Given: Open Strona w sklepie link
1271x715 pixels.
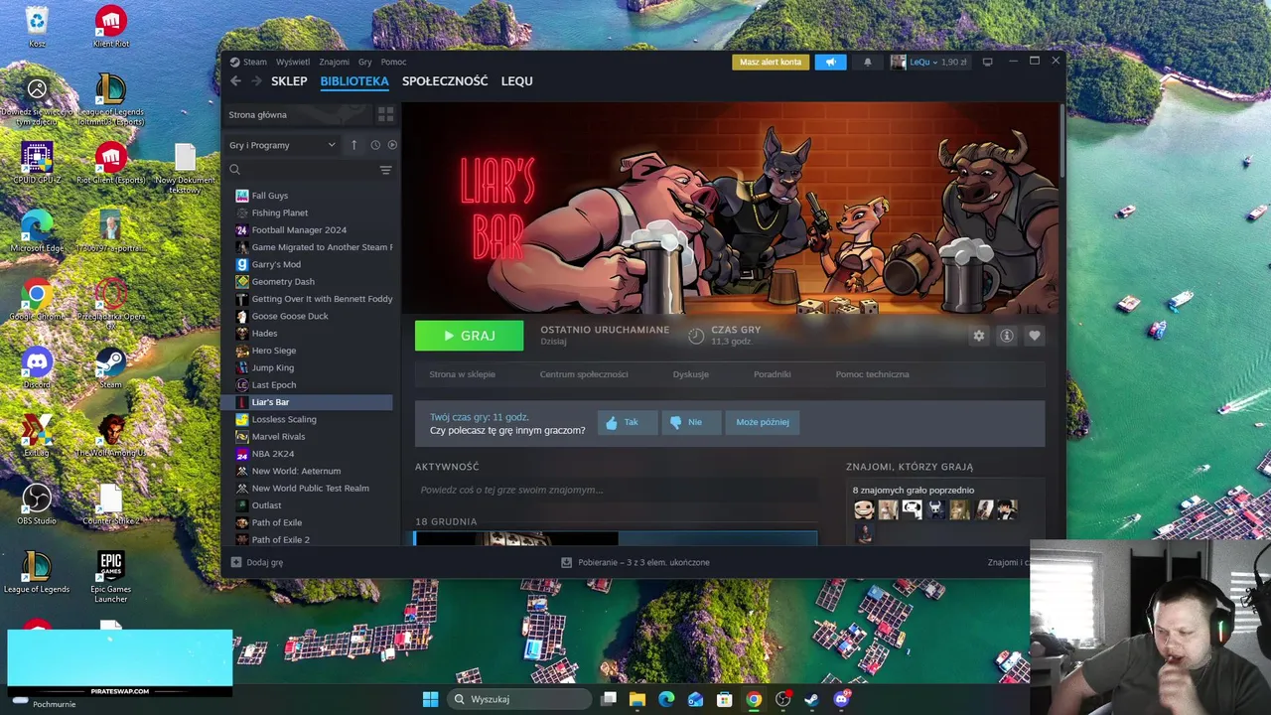Looking at the screenshot, I should [462, 374].
